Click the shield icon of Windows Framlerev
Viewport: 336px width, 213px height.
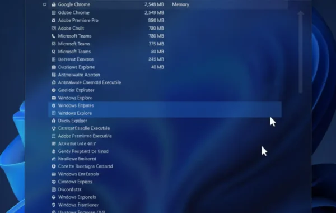(x=54, y=205)
